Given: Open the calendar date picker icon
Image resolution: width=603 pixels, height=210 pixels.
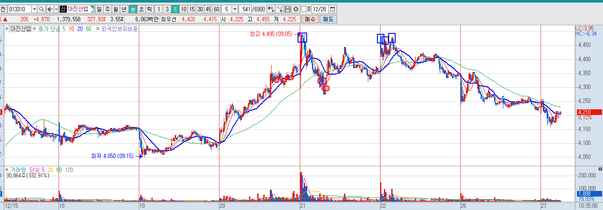Looking at the screenshot, I should pos(333,9).
